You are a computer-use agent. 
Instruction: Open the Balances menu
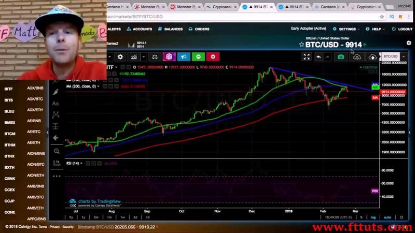(171, 29)
